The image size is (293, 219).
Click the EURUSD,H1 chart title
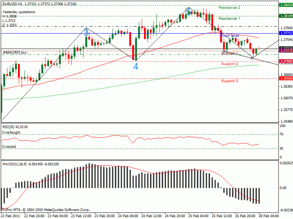click(x=39, y=4)
